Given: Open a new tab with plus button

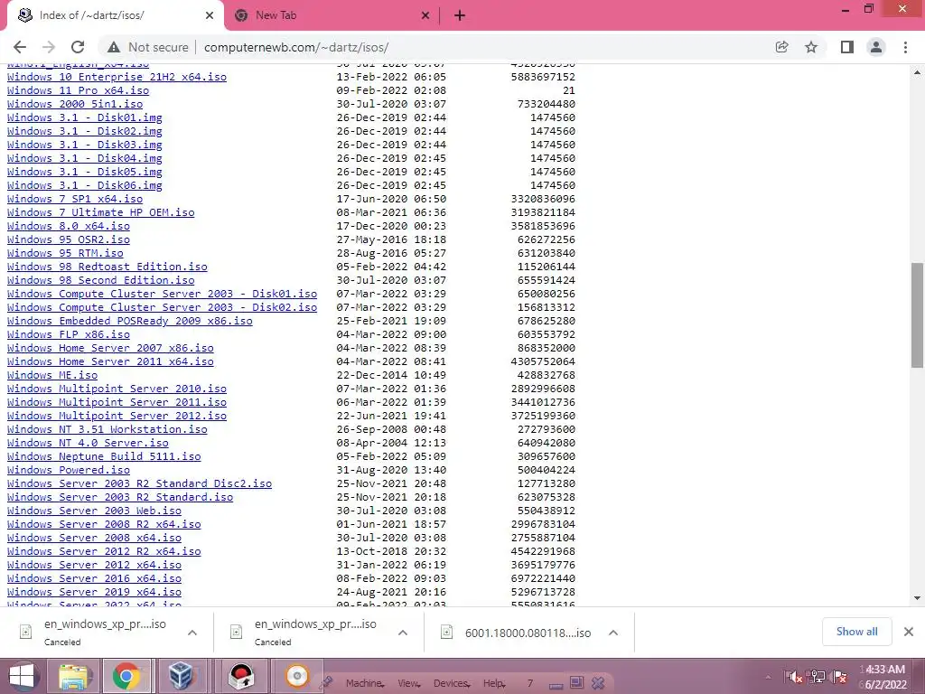Looking at the screenshot, I should point(460,16).
